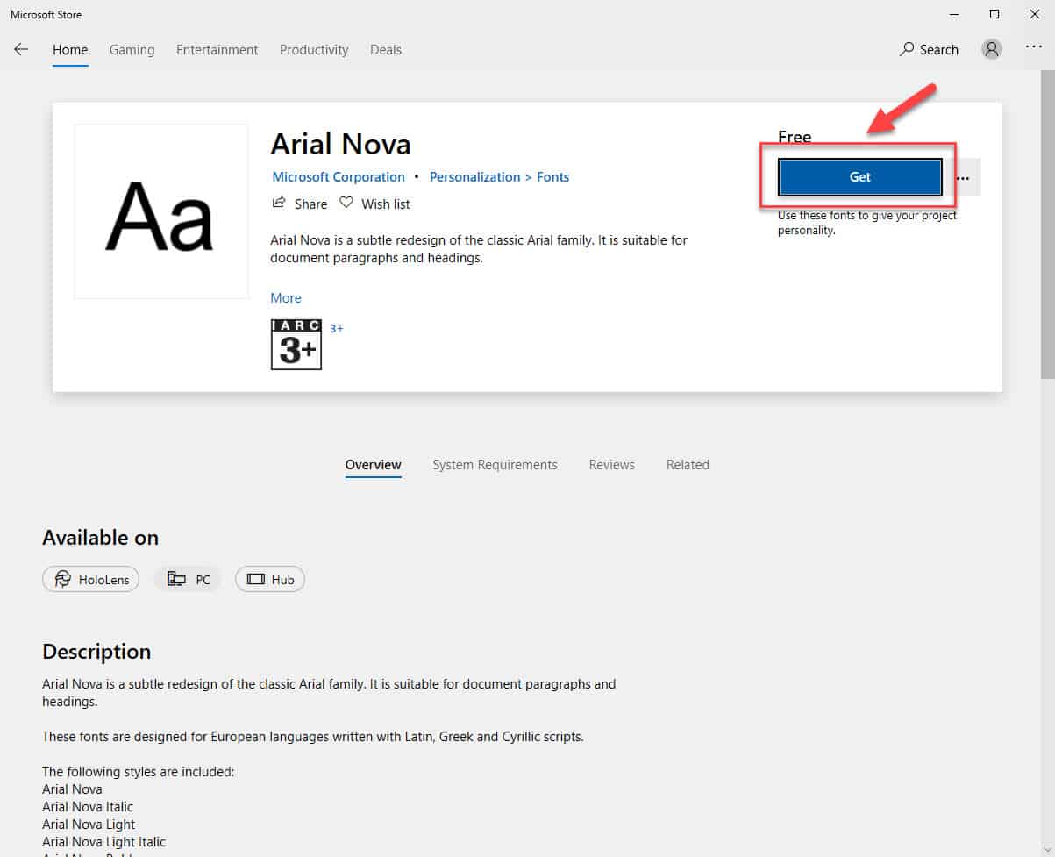Show the System Requirements tab
The image size is (1055, 857).
click(495, 465)
